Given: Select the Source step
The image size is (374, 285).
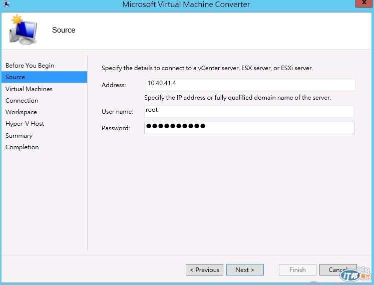Looking at the screenshot, I should (x=45, y=77).
